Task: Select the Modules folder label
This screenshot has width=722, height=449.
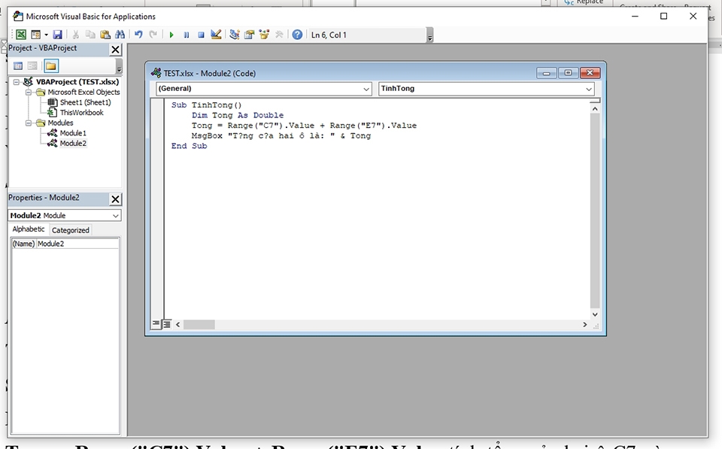Action: tap(60, 123)
